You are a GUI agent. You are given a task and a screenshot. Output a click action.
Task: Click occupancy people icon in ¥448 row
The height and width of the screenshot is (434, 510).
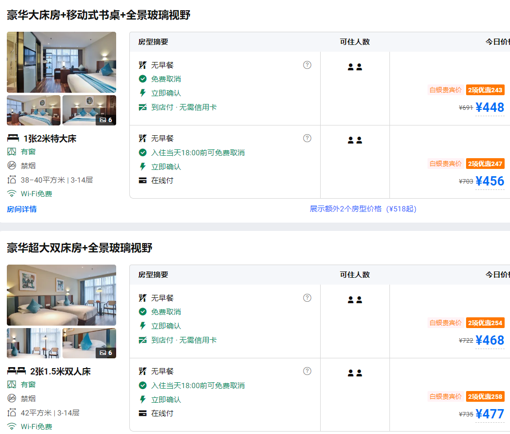click(x=355, y=67)
